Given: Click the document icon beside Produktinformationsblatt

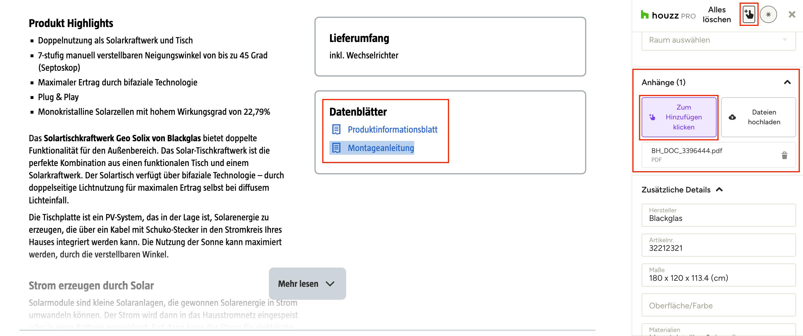Looking at the screenshot, I should tap(336, 129).
